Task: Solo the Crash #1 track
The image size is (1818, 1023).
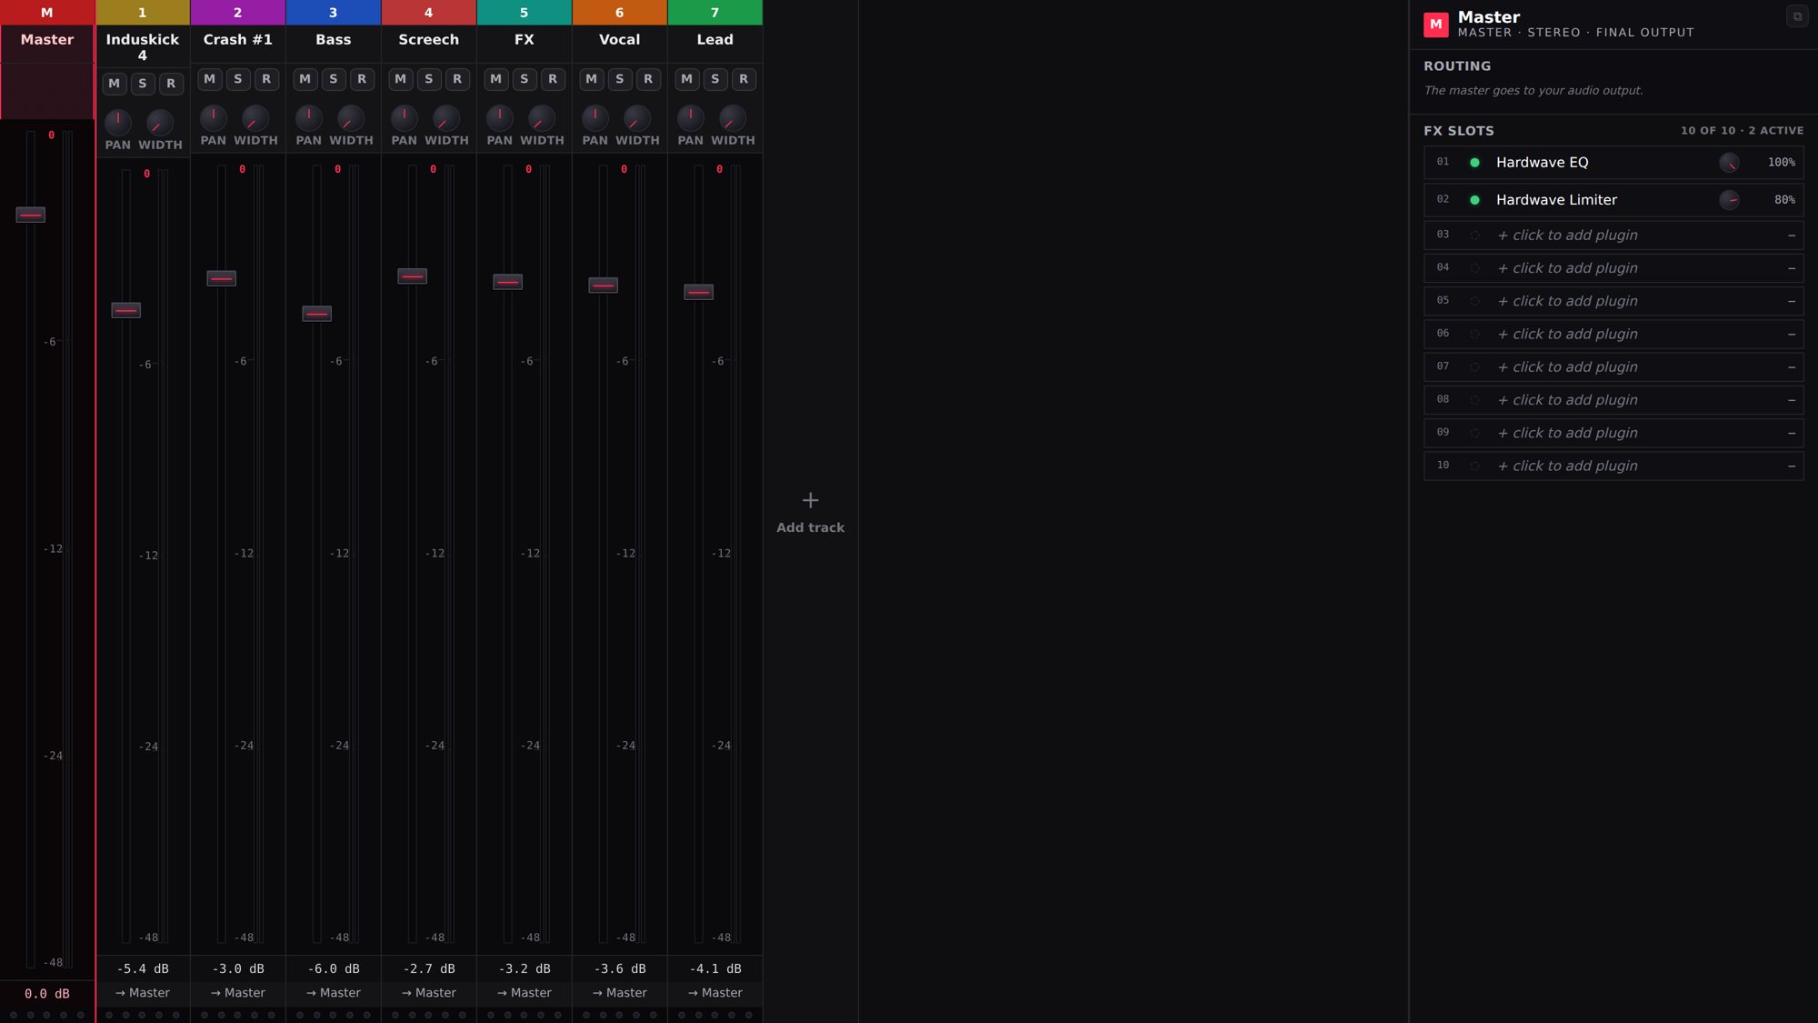Action: point(238,79)
